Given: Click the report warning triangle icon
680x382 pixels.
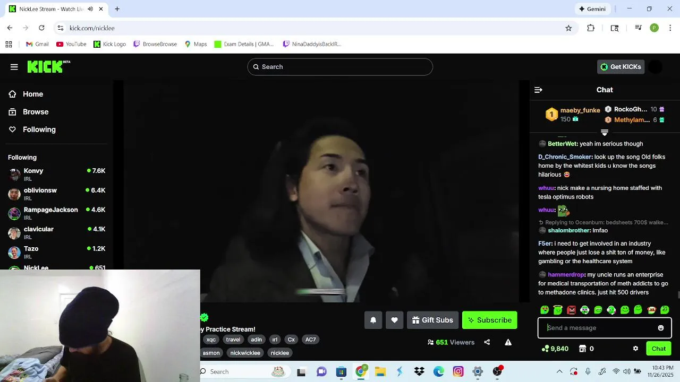Looking at the screenshot, I should click(508, 342).
